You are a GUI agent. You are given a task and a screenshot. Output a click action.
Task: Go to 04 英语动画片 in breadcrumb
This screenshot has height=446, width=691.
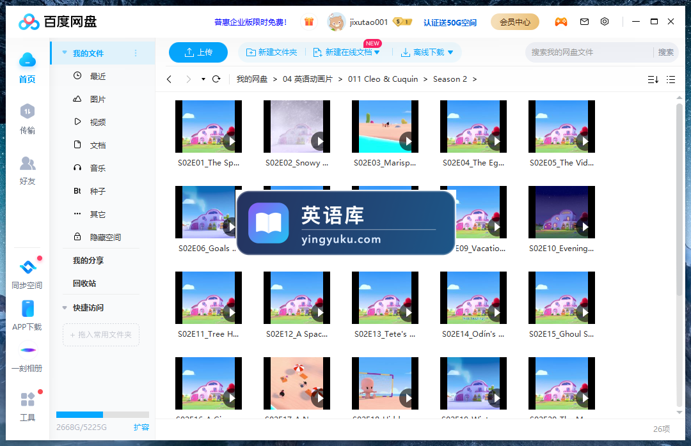[308, 79]
